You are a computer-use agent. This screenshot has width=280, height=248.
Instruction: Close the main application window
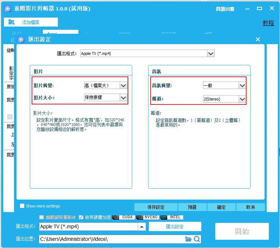pos(272,8)
